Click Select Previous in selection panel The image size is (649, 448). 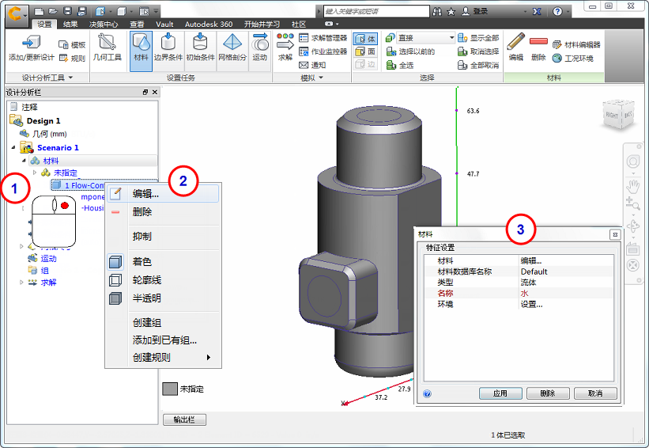(x=410, y=51)
